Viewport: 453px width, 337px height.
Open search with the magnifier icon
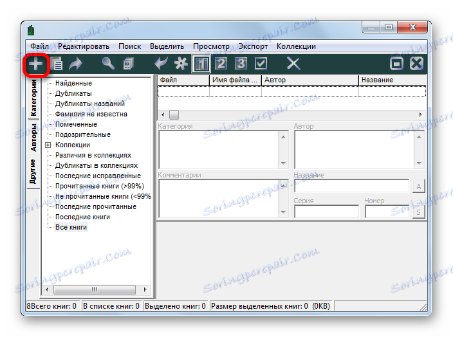[108, 64]
